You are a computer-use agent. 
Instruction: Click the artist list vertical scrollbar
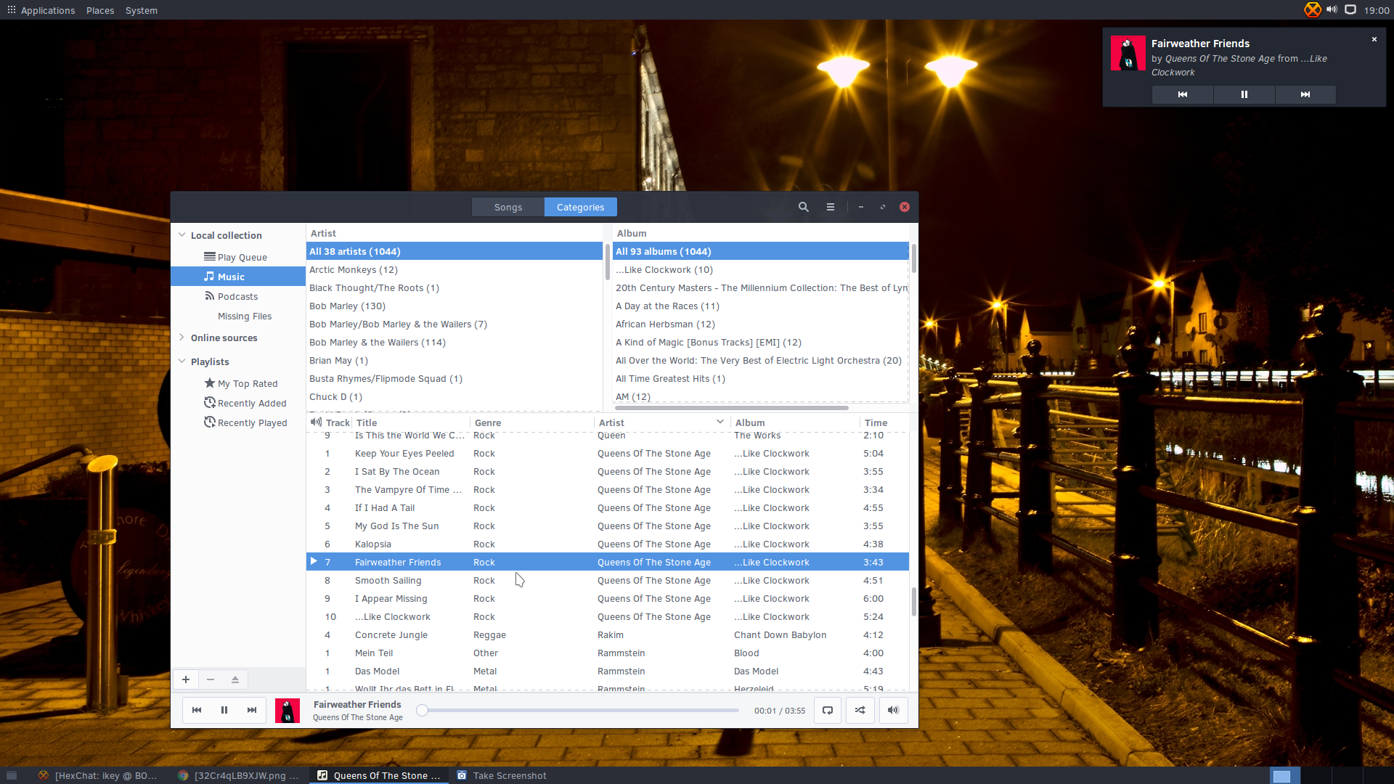coord(607,261)
